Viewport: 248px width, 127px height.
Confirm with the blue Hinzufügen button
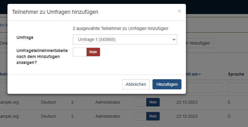[167, 84]
